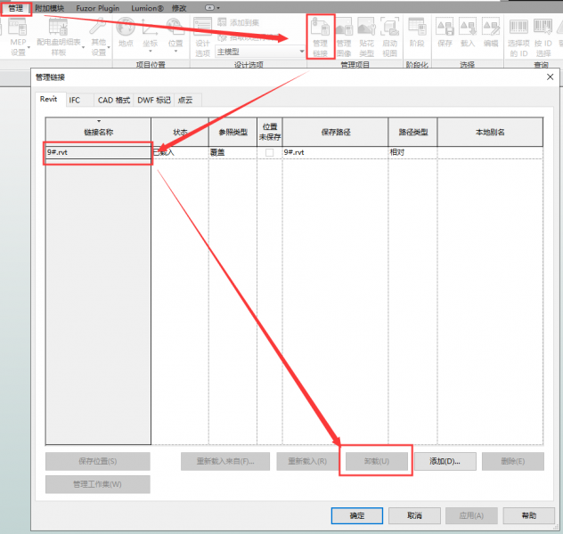
Task: Expand MEP 设置 dropdown arrow
Action: pyautogui.click(x=29, y=47)
